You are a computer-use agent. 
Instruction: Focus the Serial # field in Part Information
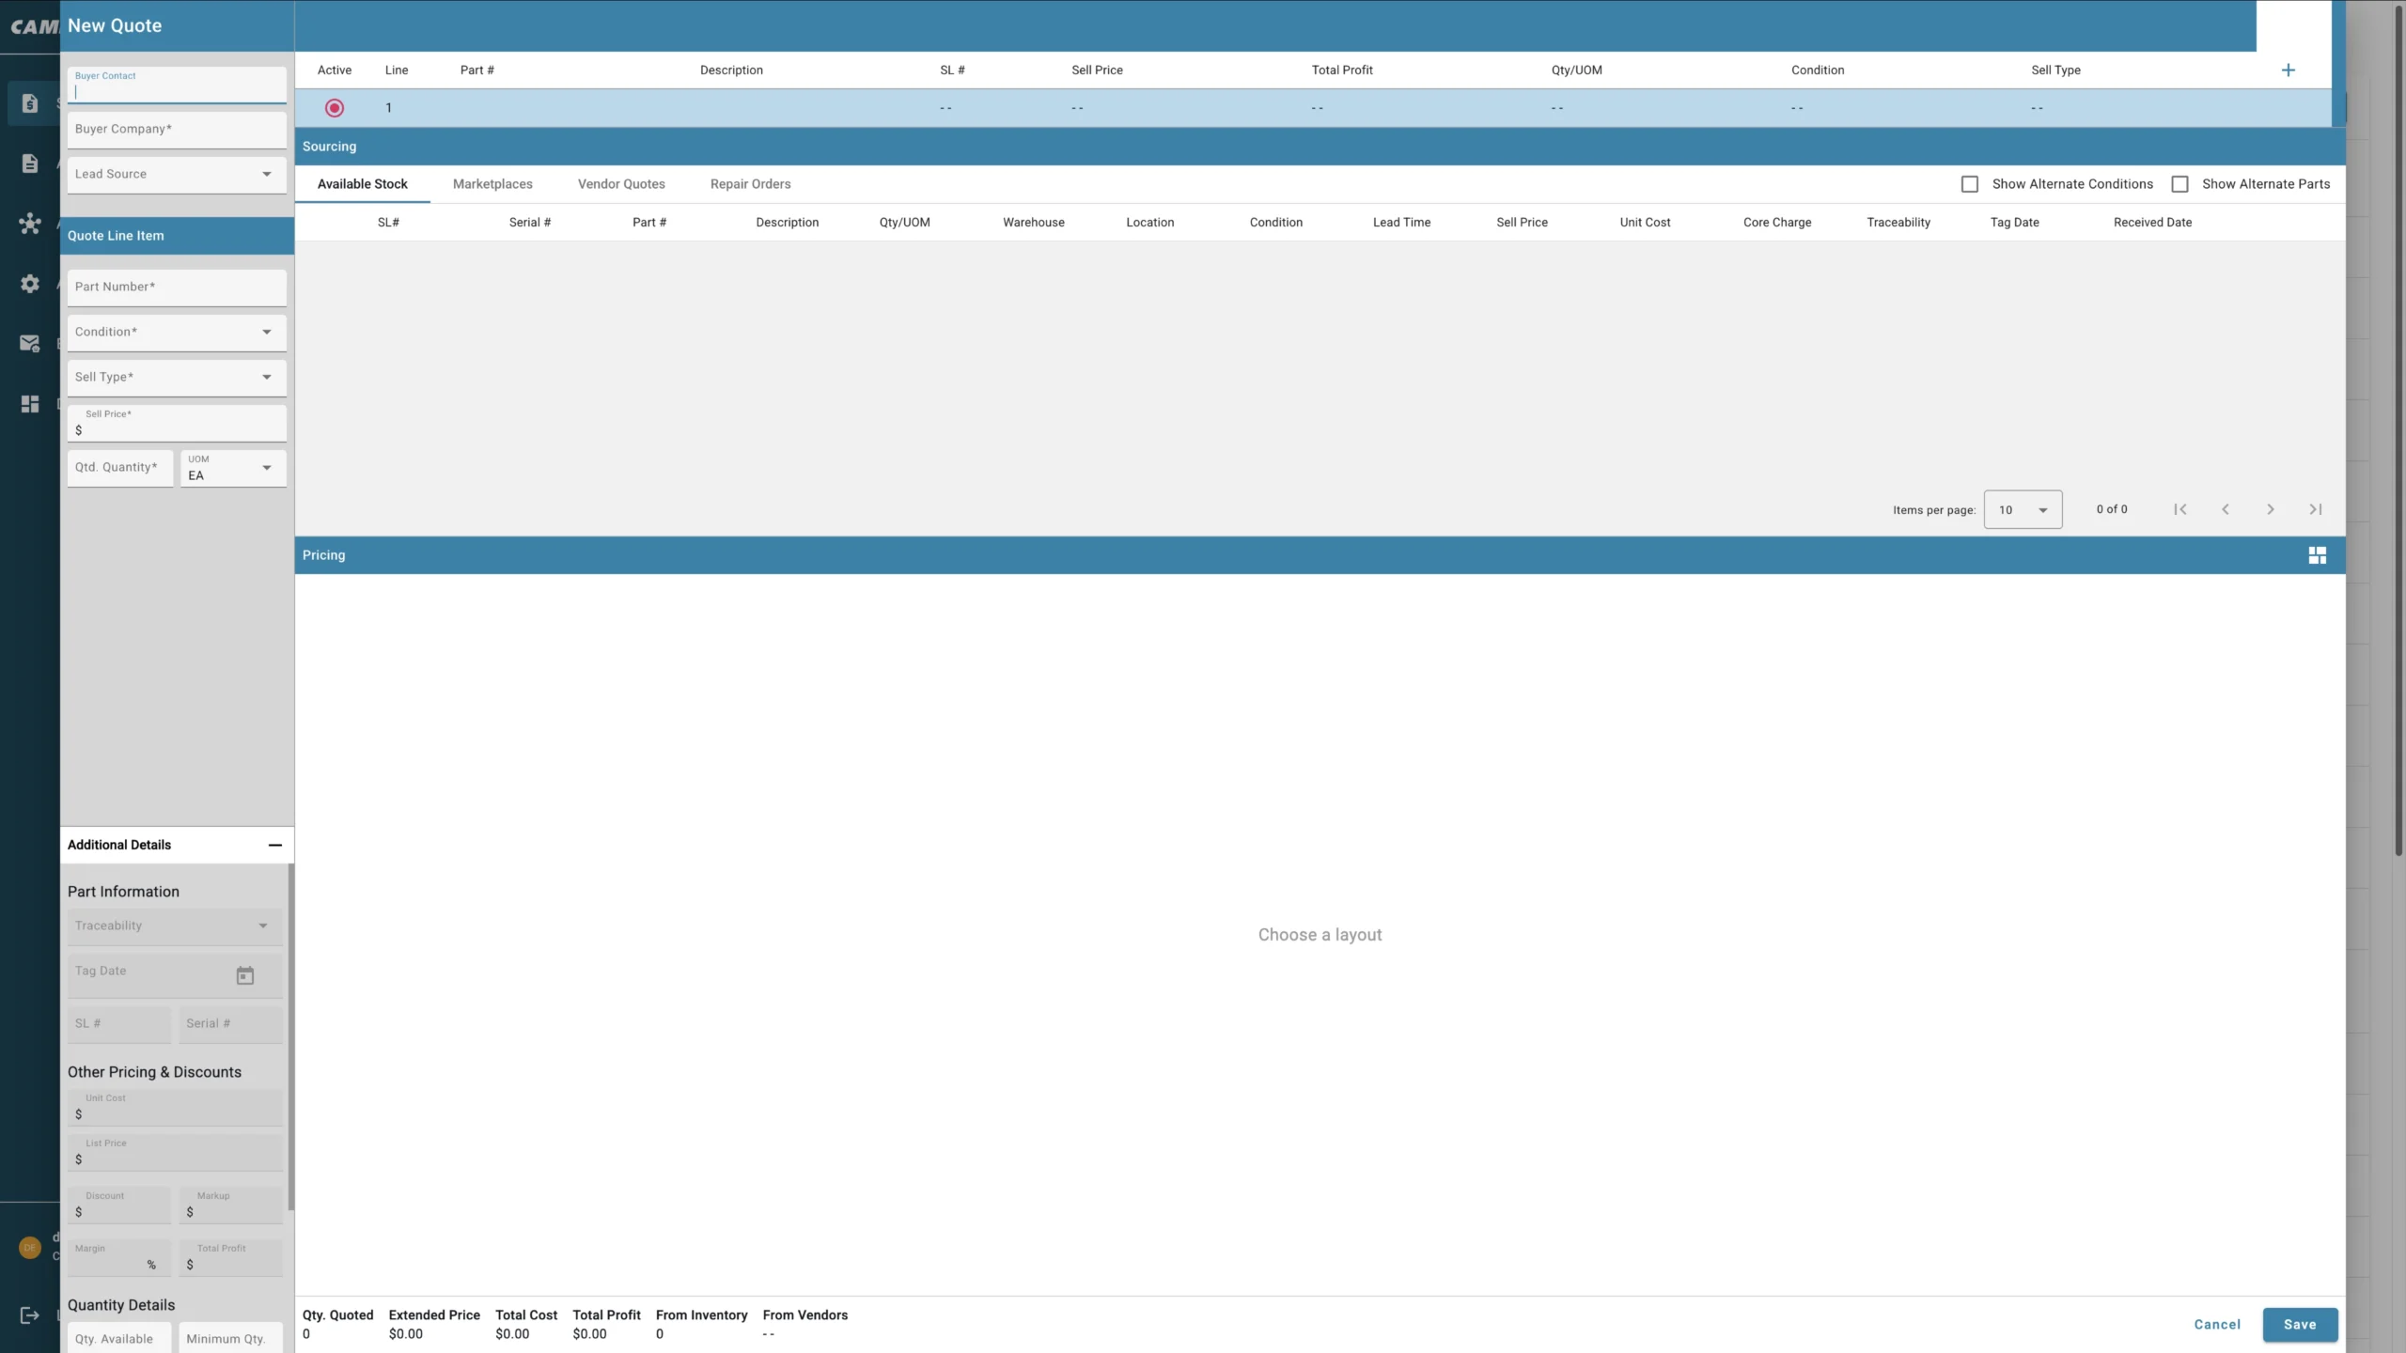231,1024
